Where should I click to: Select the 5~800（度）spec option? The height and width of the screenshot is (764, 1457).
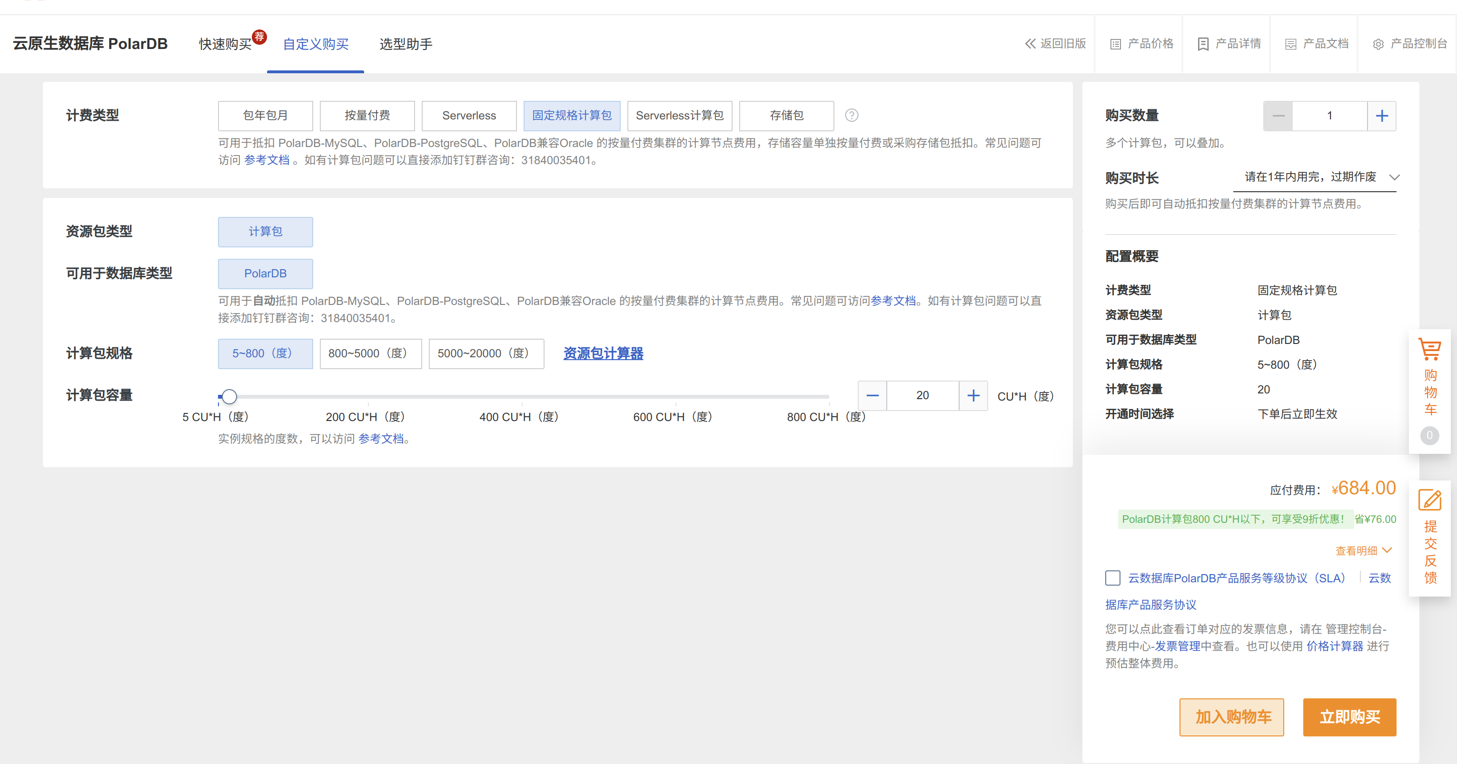pyautogui.click(x=265, y=354)
